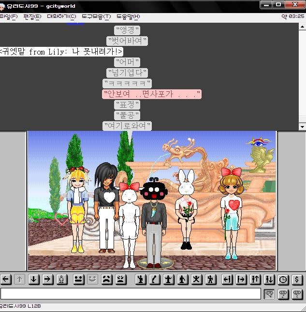Open the 도구모음(T) menu
This screenshot has width=306, height=312.
coord(96,16)
